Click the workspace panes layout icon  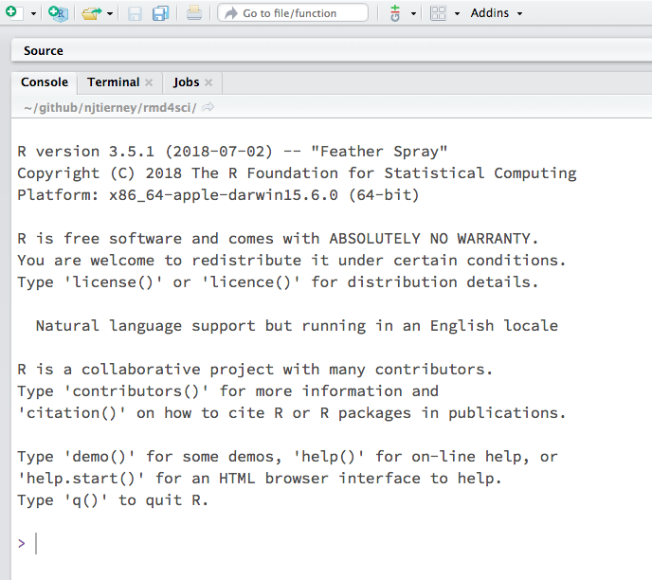438,13
